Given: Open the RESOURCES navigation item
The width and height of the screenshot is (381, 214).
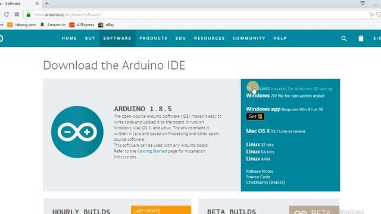Looking at the screenshot, I should click(x=209, y=38).
